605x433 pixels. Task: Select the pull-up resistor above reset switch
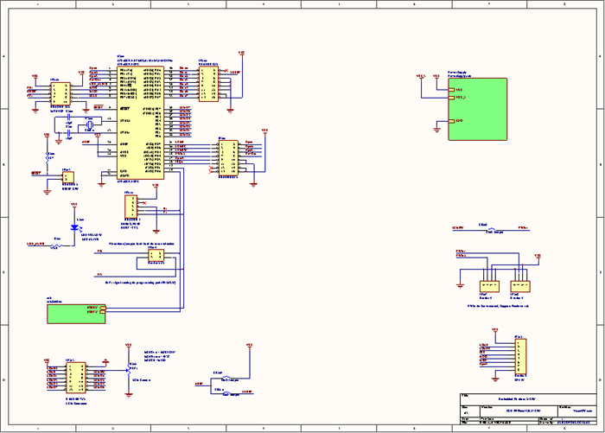coord(47,157)
